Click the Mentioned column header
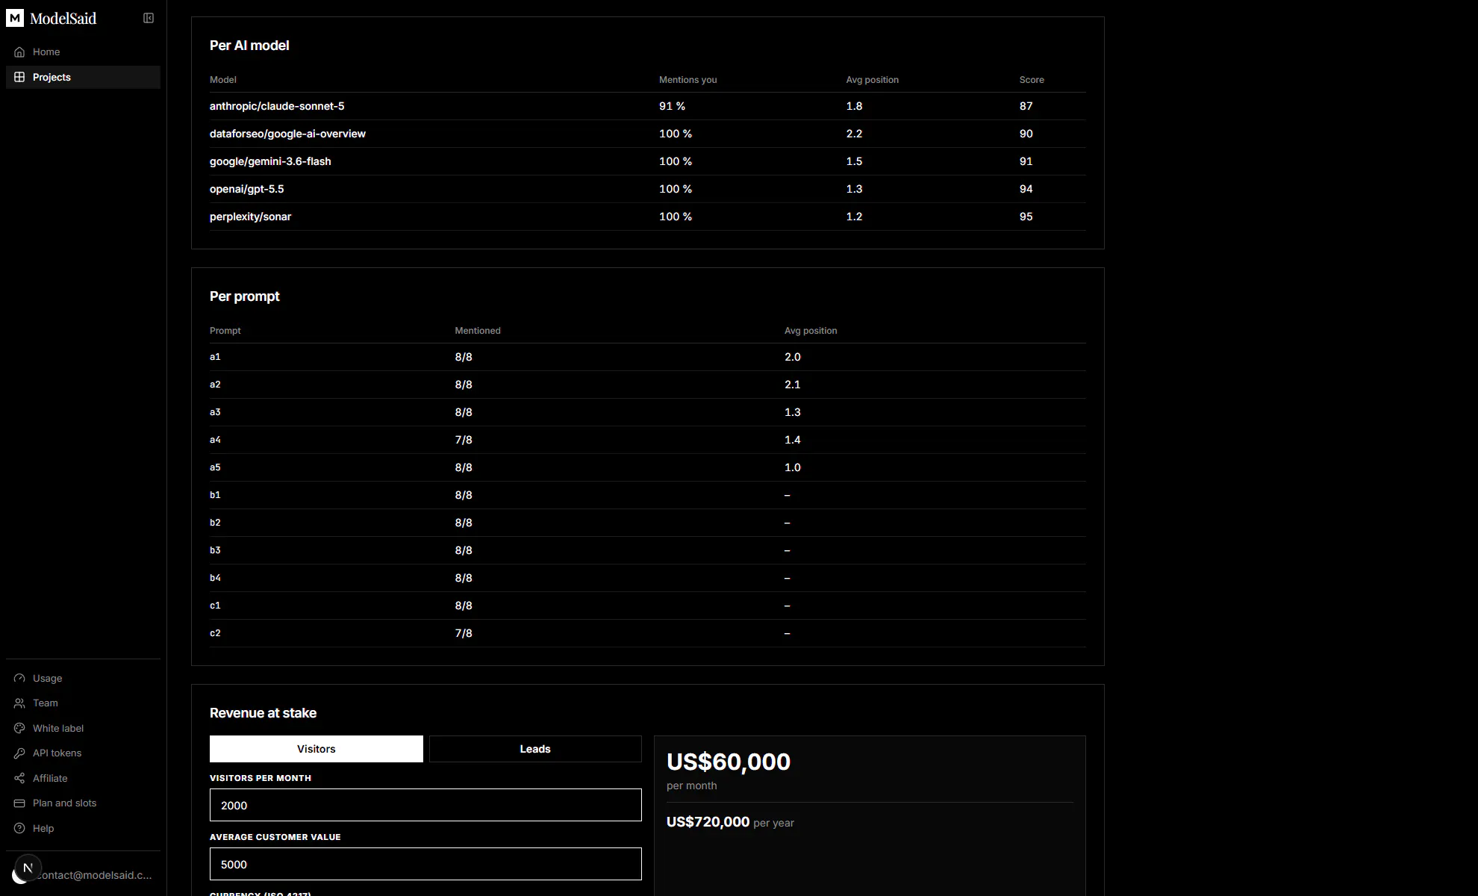 point(478,331)
